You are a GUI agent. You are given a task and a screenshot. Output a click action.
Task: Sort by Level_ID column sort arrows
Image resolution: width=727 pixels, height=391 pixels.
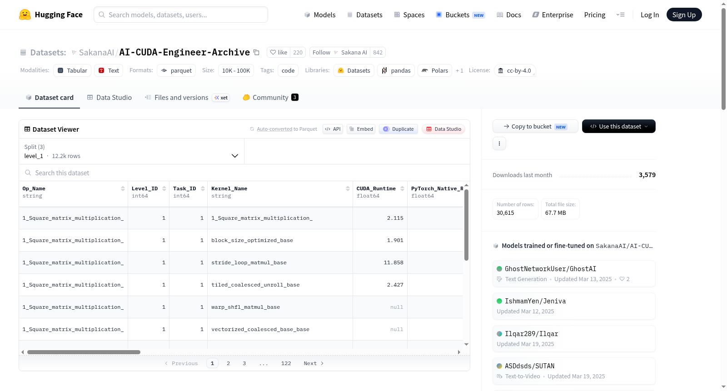coord(164,188)
